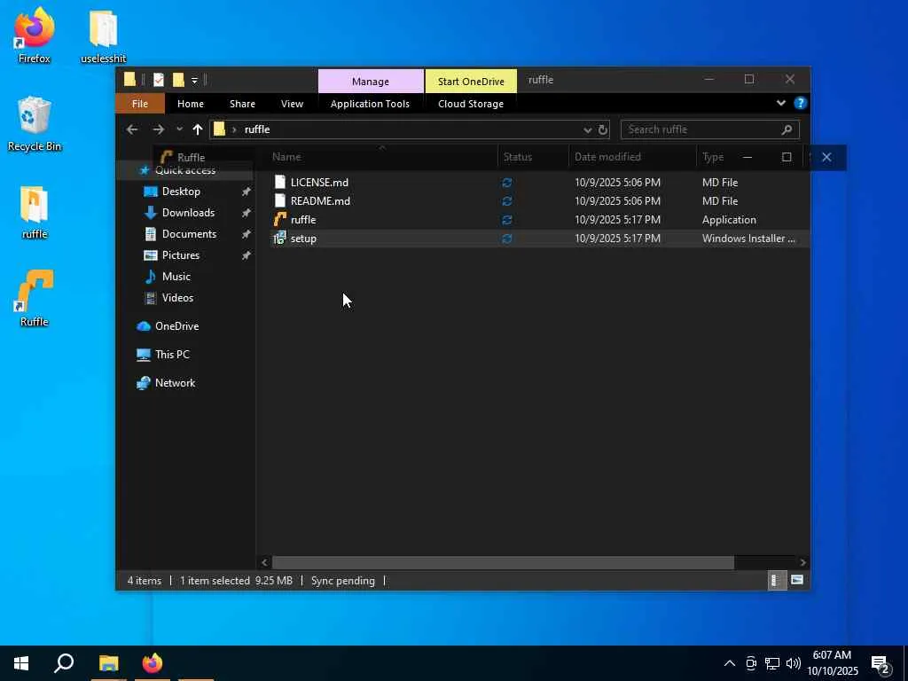Sort by the Date modified column
908x681 pixels.
607,157
